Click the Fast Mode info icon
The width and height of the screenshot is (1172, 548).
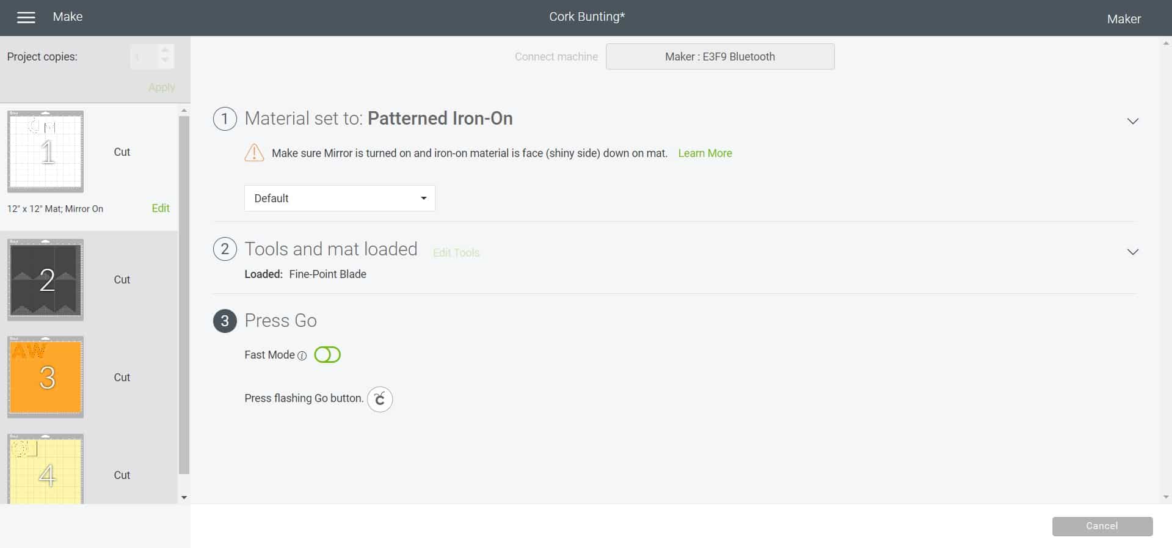302,356
